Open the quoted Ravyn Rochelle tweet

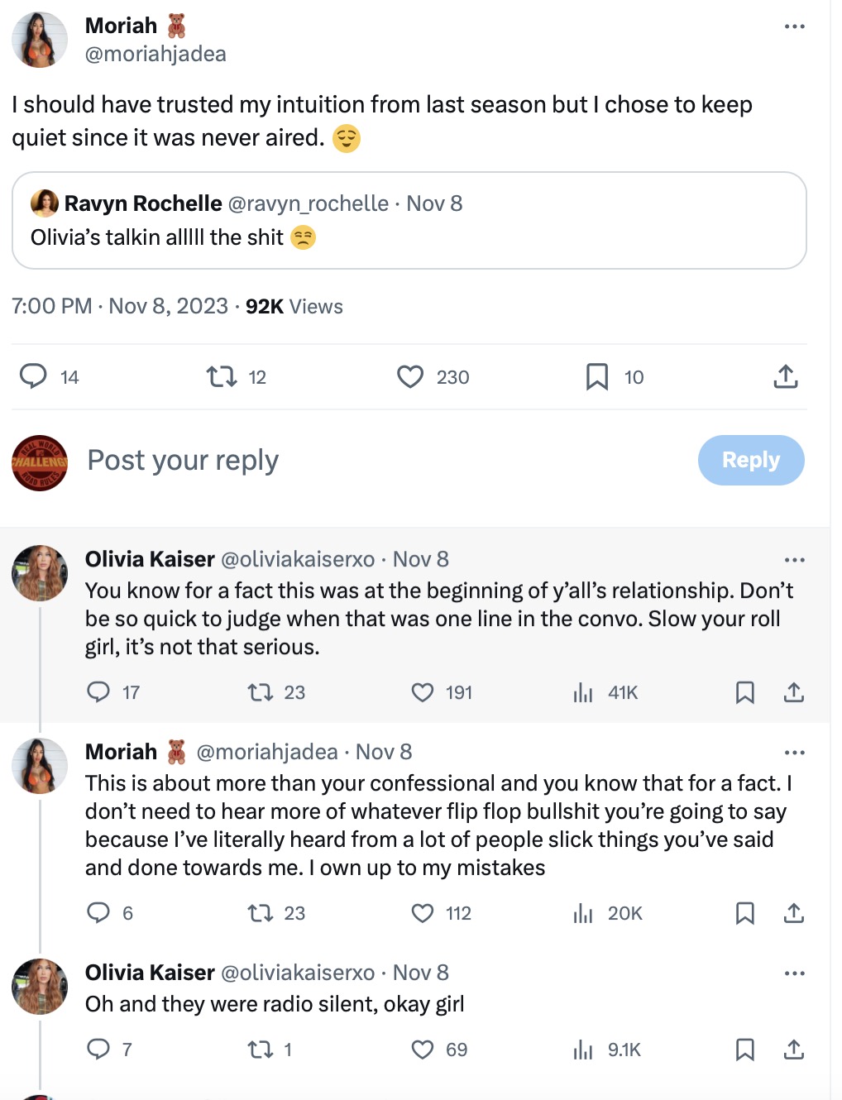pyautogui.click(x=409, y=221)
